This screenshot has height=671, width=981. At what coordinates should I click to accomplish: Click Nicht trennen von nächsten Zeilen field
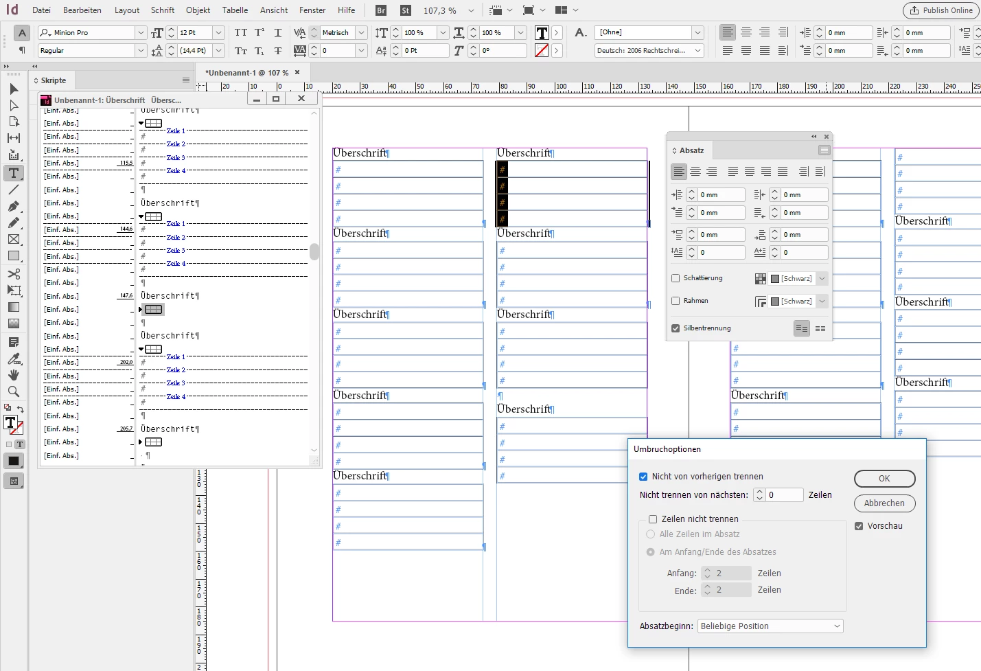(x=785, y=495)
